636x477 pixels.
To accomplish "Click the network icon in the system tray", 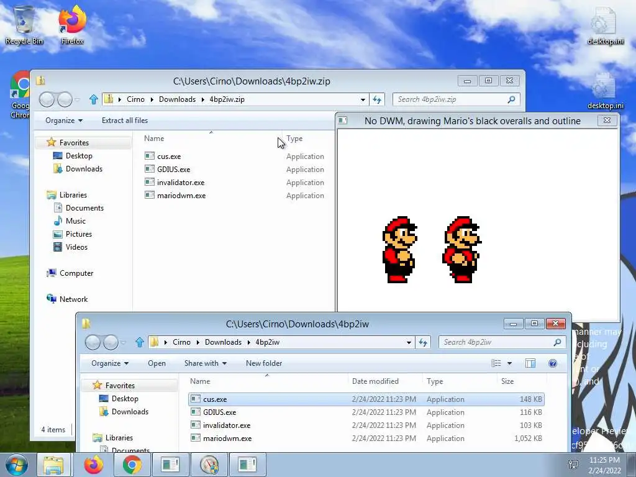I will (x=573, y=465).
